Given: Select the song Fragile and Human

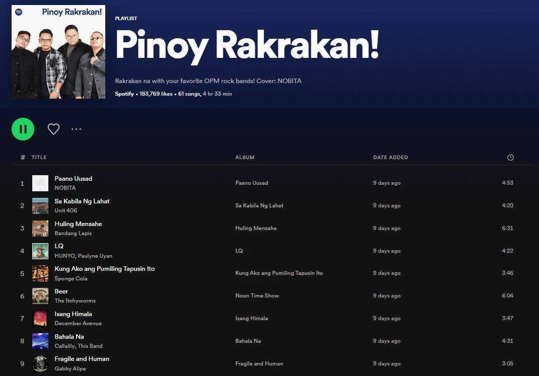Looking at the screenshot, I should [82, 359].
